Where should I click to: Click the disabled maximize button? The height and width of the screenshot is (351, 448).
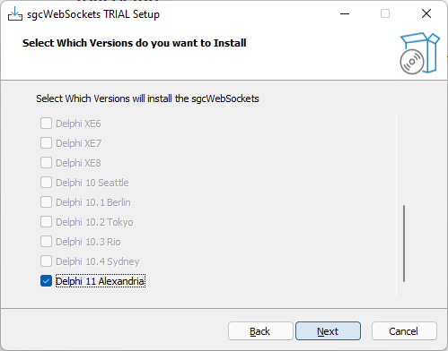tap(385, 13)
